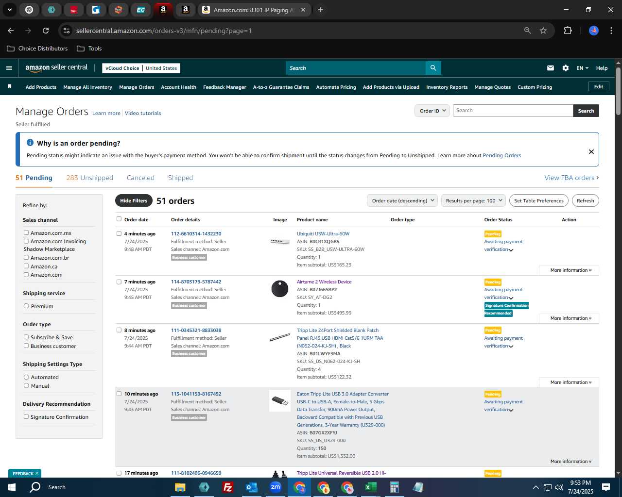Click the Windows Start button
Image resolution: width=622 pixels, height=497 pixels.
tap(12, 487)
